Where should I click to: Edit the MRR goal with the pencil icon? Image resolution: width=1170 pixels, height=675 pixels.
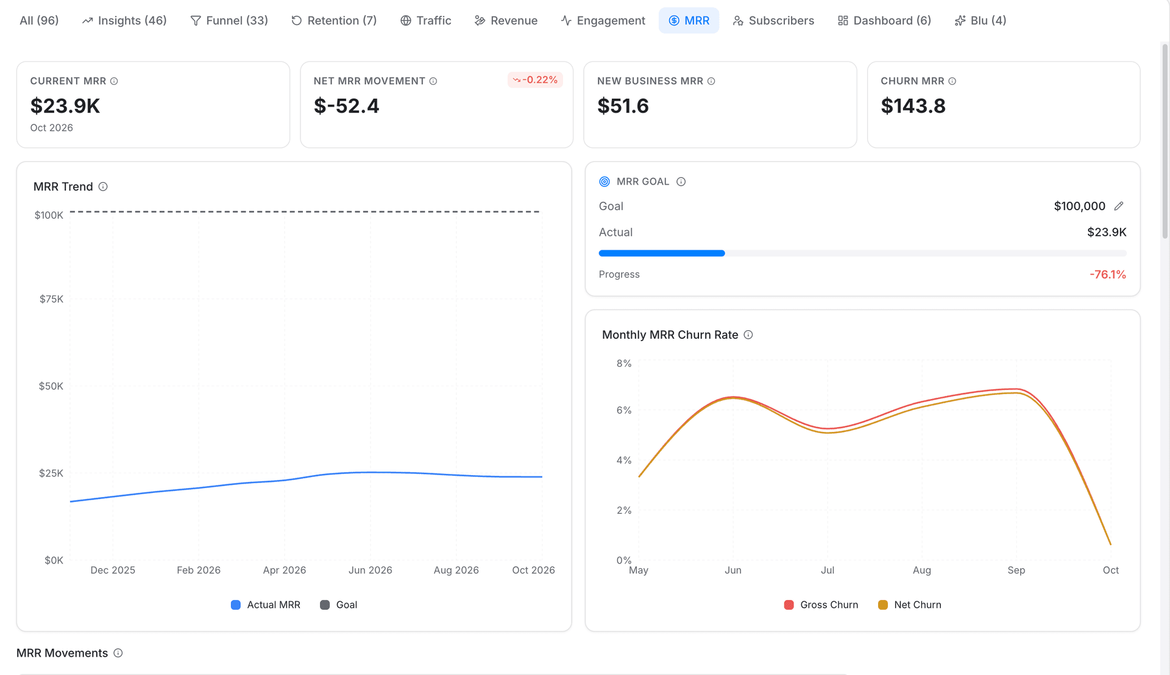click(1119, 206)
